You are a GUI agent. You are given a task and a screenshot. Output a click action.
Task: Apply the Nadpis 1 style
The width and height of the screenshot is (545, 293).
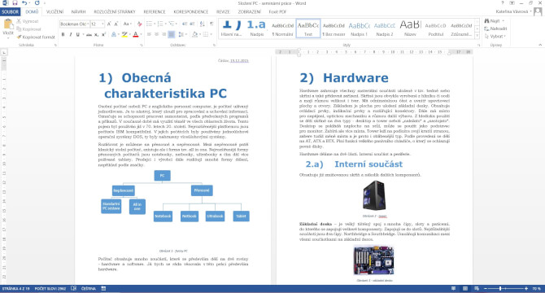point(360,28)
